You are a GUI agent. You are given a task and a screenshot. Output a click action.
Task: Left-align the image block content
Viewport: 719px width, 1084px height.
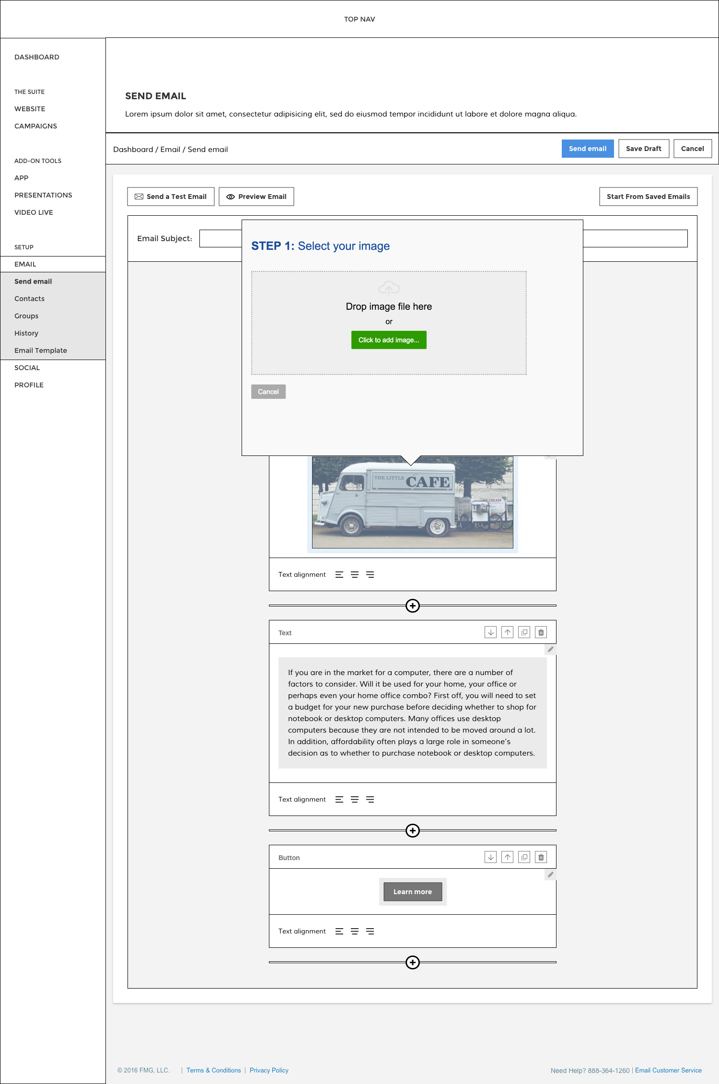point(339,574)
